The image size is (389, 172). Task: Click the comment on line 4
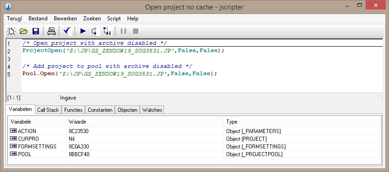(107, 66)
